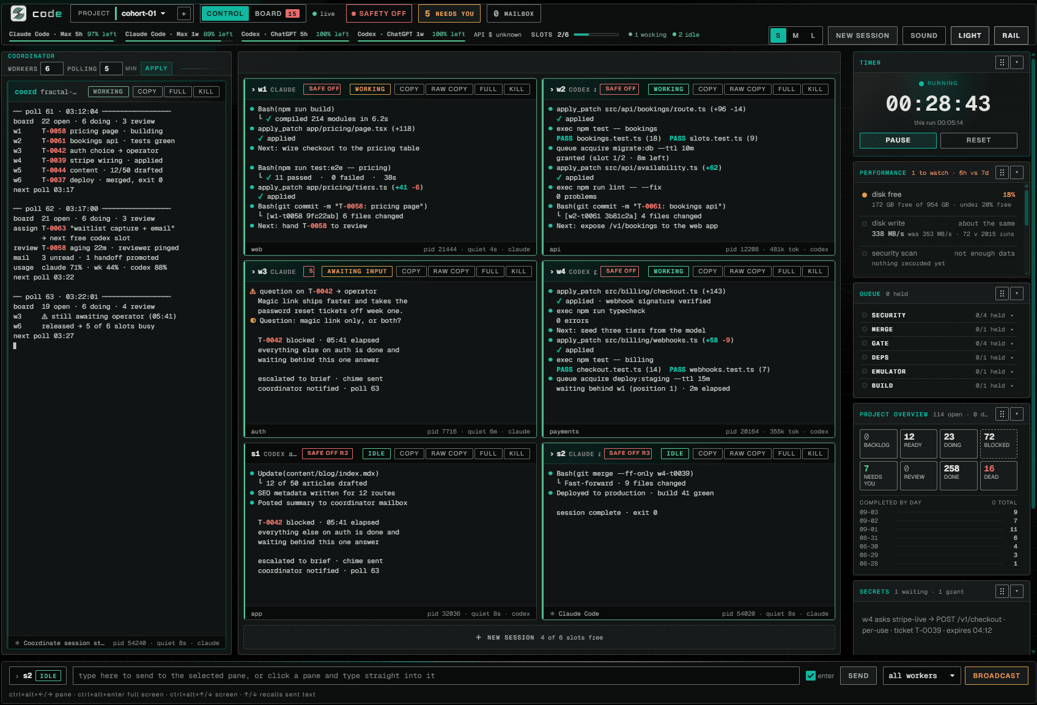This screenshot has width=1037, height=705.
Task: Click PERFORMANCE panel drag handle icon
Action: 1002,172
